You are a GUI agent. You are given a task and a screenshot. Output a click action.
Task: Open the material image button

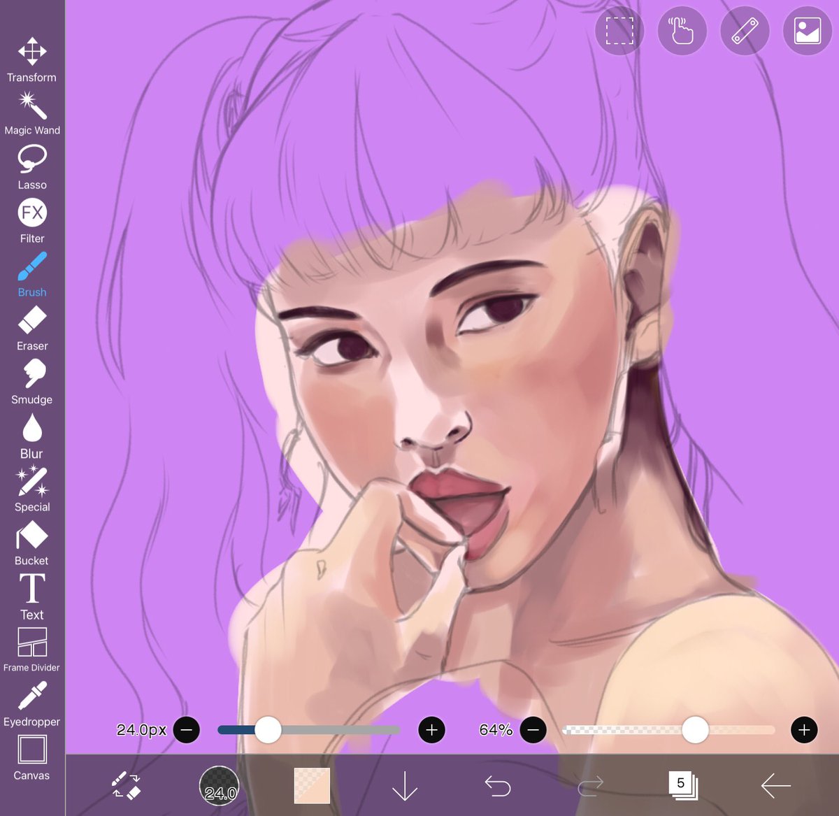[808, 31]
